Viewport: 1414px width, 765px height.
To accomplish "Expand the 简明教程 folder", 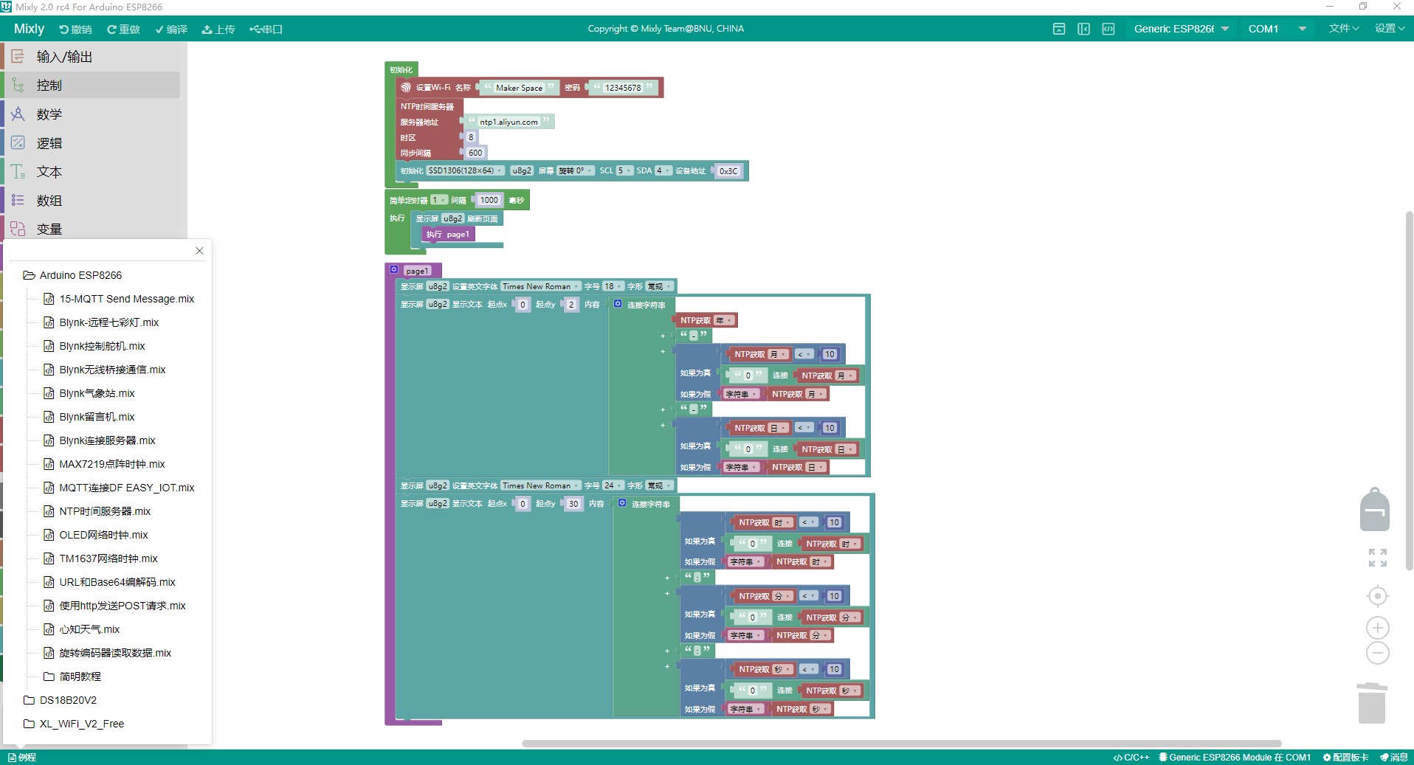I will pyautogui.click(x=72, y=676).
